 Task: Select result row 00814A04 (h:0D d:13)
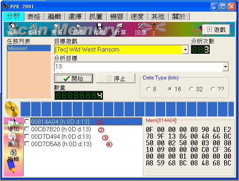tap(86, 122)
